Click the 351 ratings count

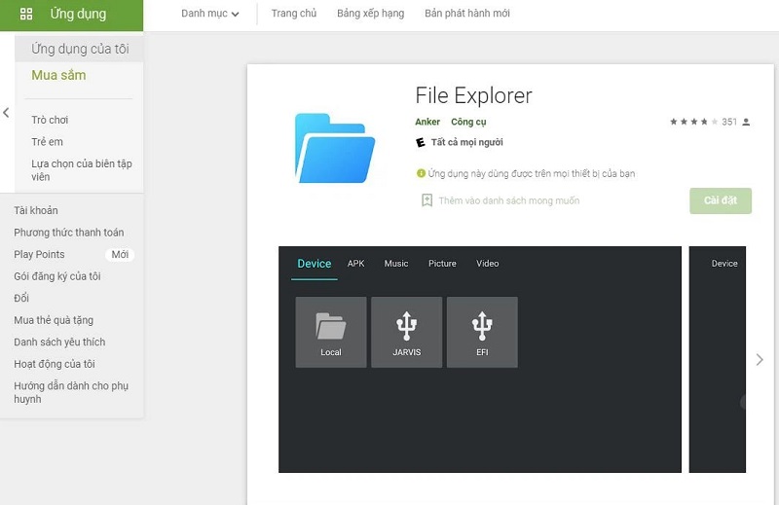pyautogui.click(x=729, y=122)
